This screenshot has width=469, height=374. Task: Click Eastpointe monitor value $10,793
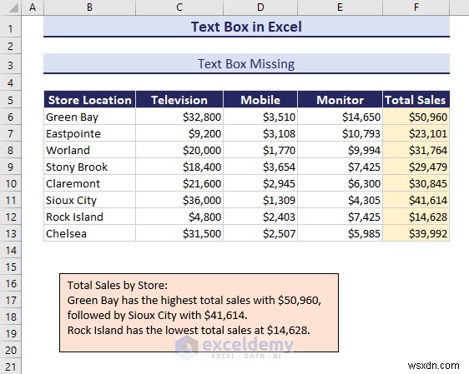(x=340, y=133)
